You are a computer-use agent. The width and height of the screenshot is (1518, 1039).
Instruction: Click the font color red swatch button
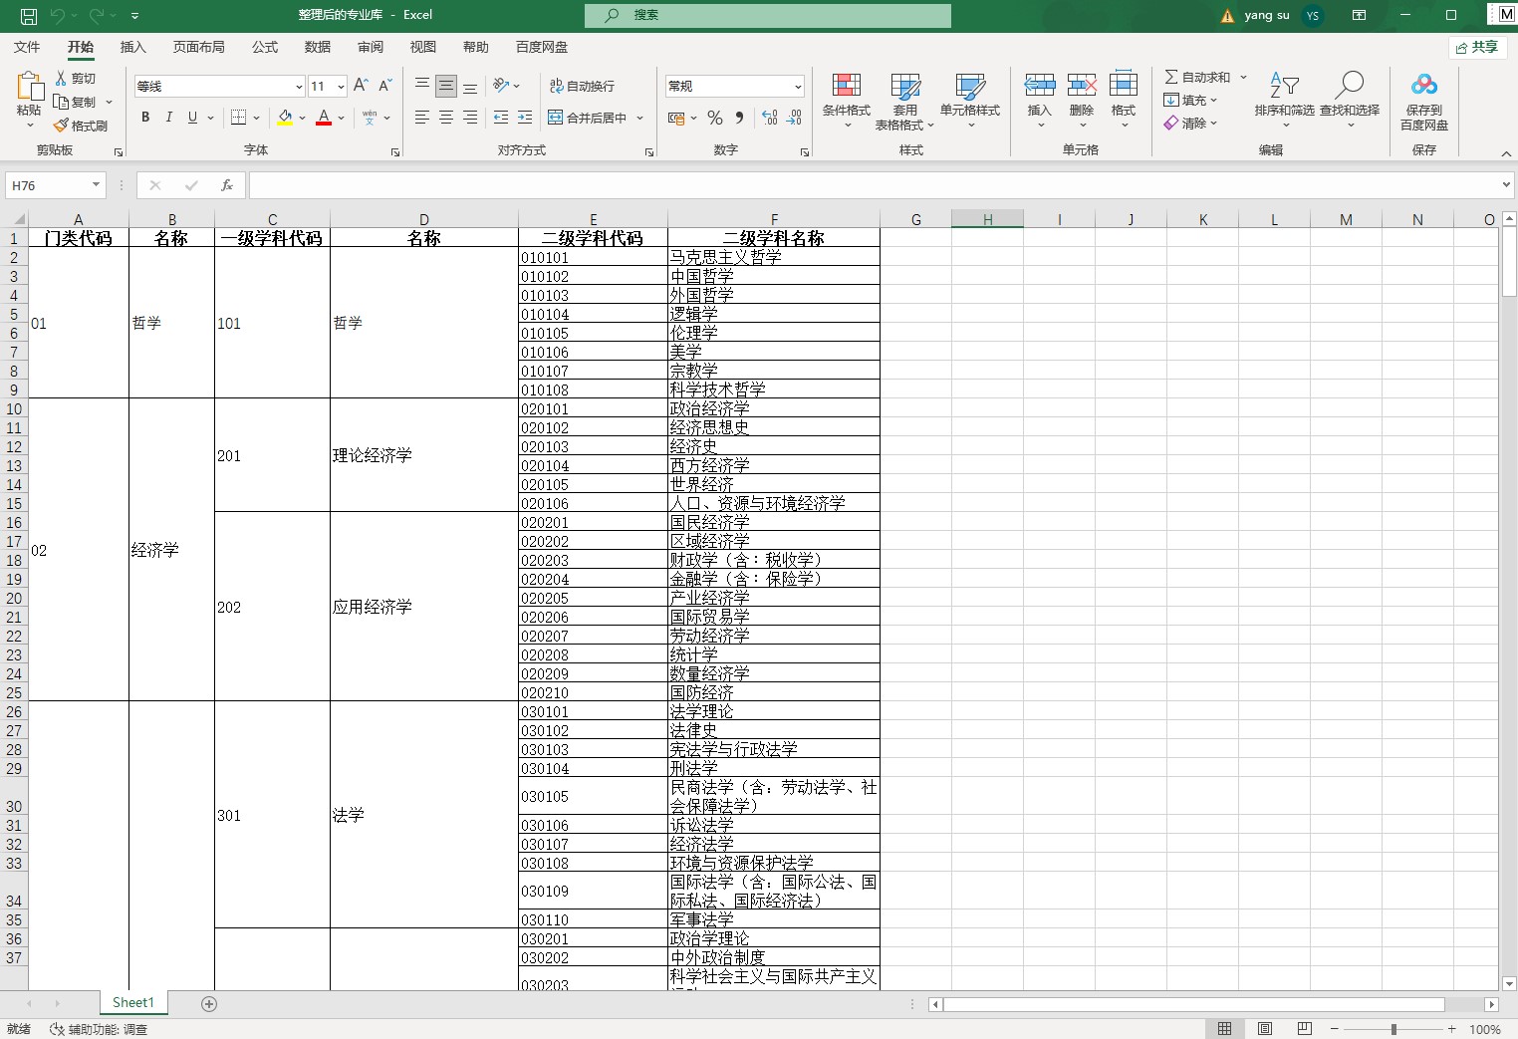click(x=324, y=118)
